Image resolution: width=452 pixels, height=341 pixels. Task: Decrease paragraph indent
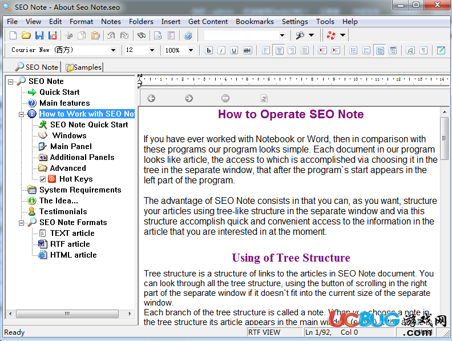322,50
